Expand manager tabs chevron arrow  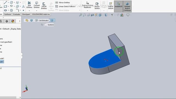[x=20, y=21]
